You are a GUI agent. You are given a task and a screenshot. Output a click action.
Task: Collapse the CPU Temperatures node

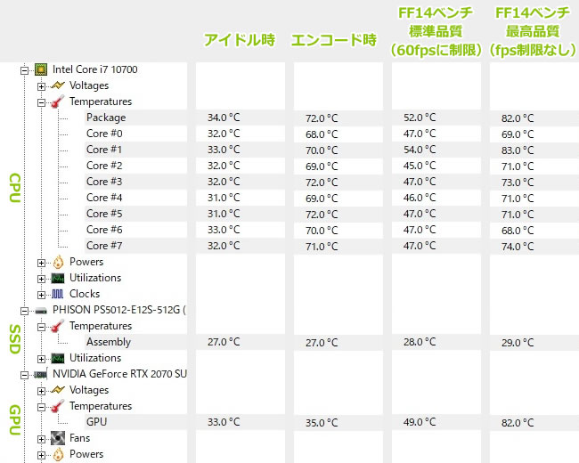pos(41,102)
